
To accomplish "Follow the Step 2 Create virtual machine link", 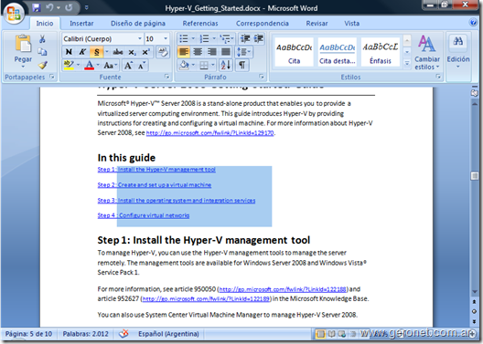I will [x=155, y=185].
